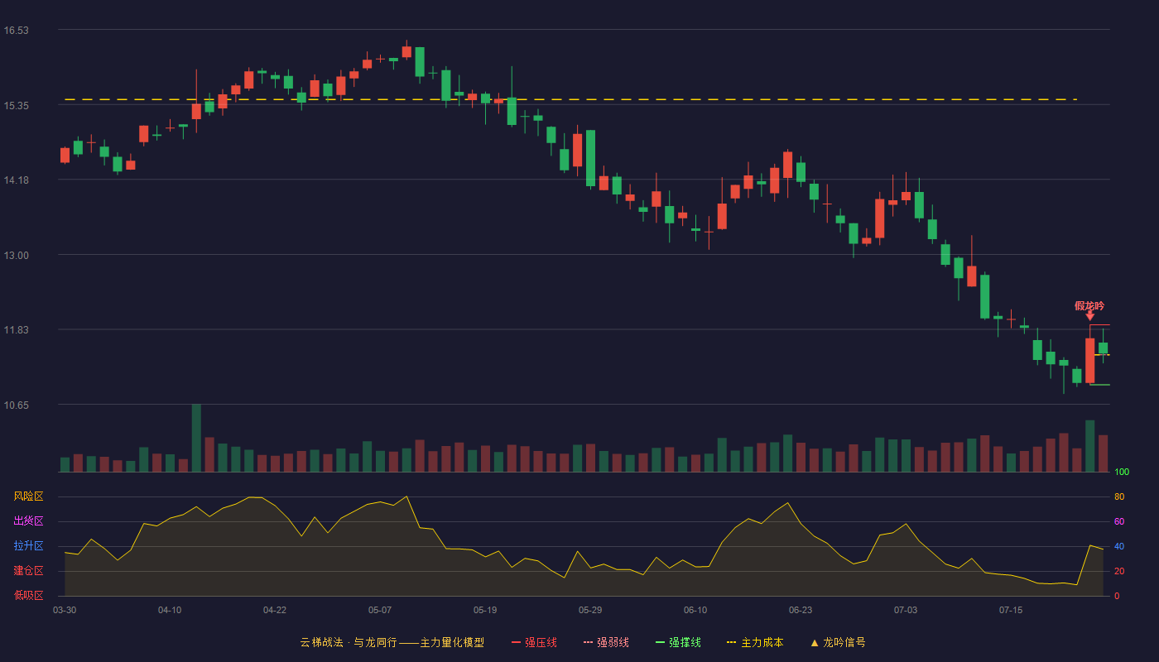Viewport: 1159px width, 662px height.
Task: Click the 07-03 date label
Action: [906, 610]
